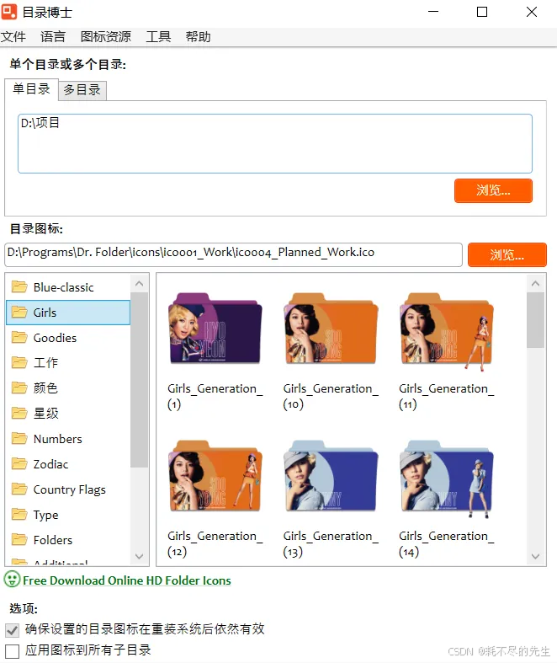Click the category list scroll down arrow
The height and width of the screenshot is (663, 557).
point(140,557)
